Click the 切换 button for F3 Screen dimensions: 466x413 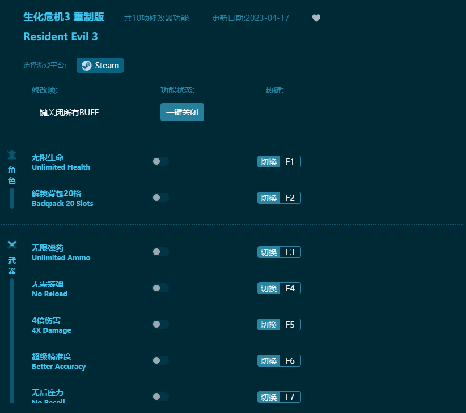point(269,252)
